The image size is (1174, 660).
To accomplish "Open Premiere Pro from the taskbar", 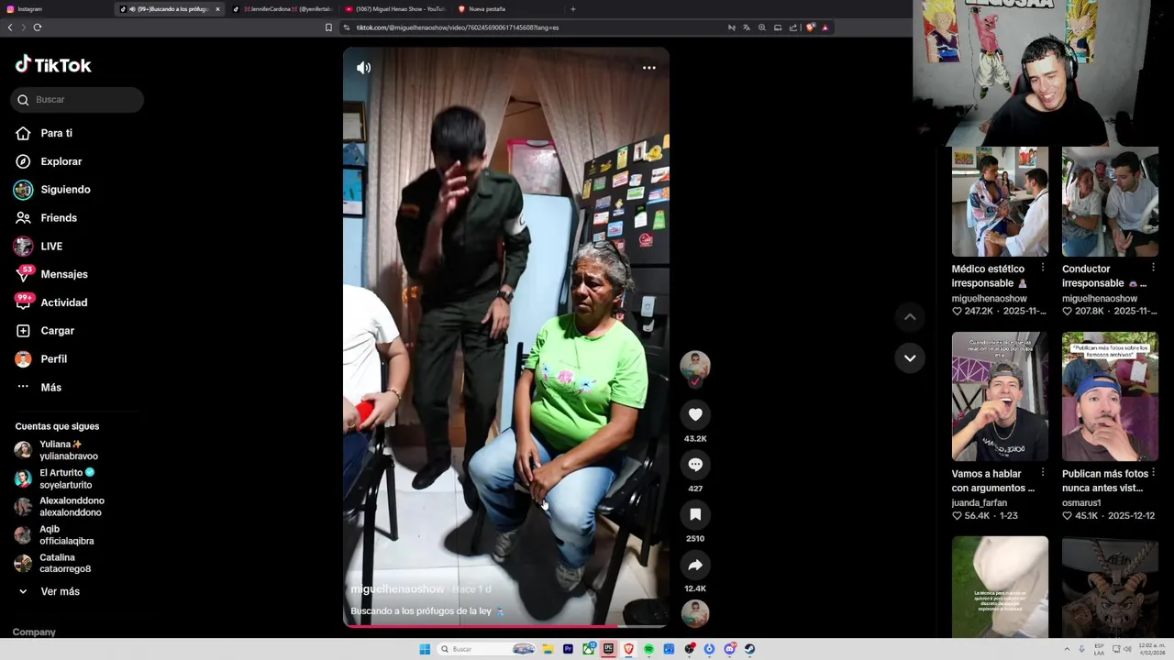I will [568, 649].
